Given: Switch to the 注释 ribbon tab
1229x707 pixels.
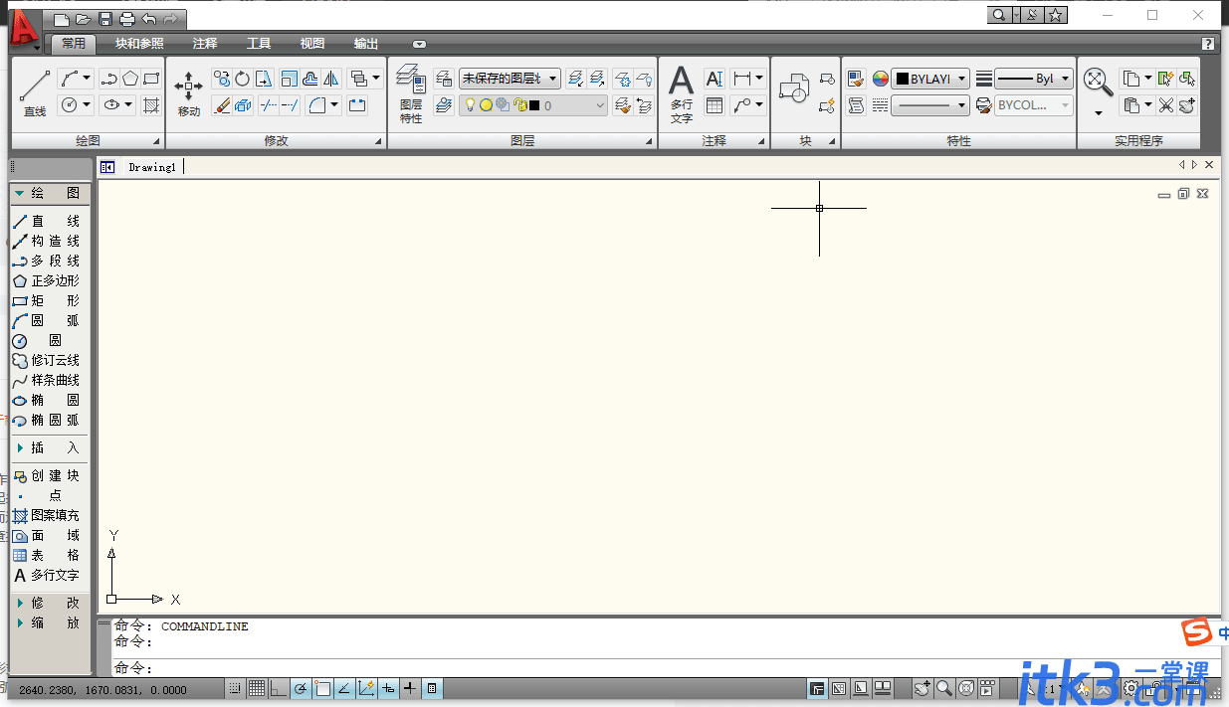Looking at the screenshot, I should pyautogui.click(x=205, y=44).
